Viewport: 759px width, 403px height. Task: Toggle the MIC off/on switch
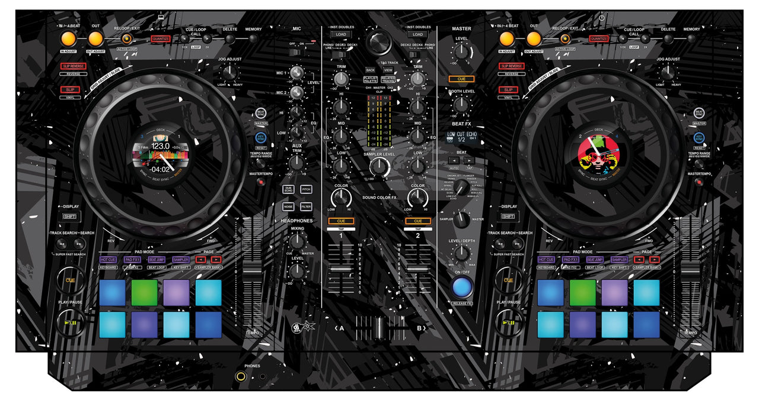tap(296, 52)
